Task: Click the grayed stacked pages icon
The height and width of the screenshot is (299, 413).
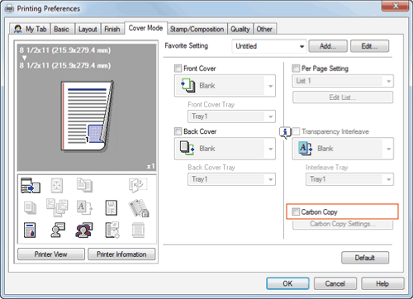Action: 30,207
